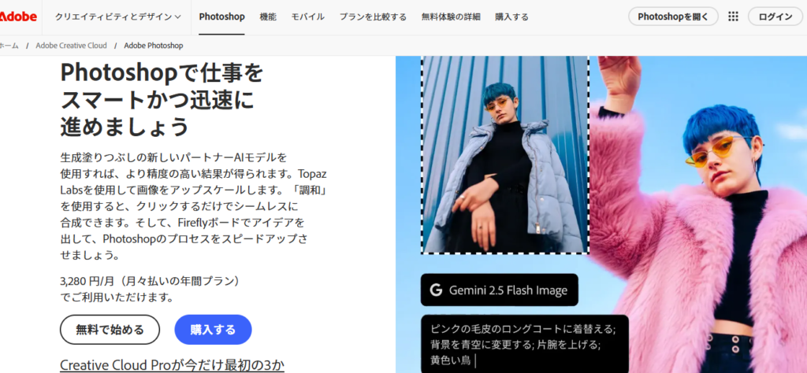Click the Photoshopを開く button
The height and width of the screenshot is (373, 807).
coord(673,17)
